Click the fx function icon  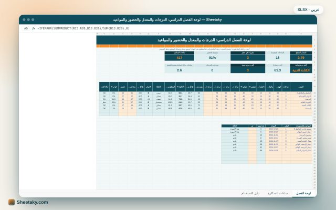coord(34,28)
